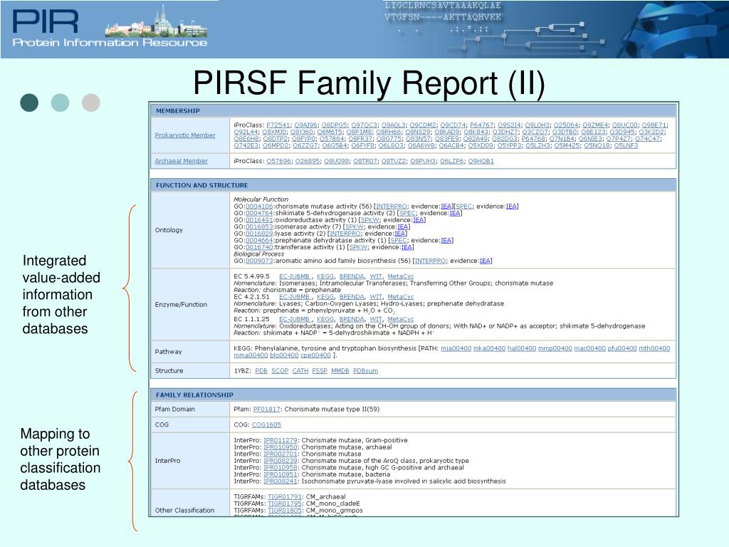This screenshot has width=729, height=547.
Task: Open MetaCyc link for EC 4.2.1.51
Action: coord(400,297)
